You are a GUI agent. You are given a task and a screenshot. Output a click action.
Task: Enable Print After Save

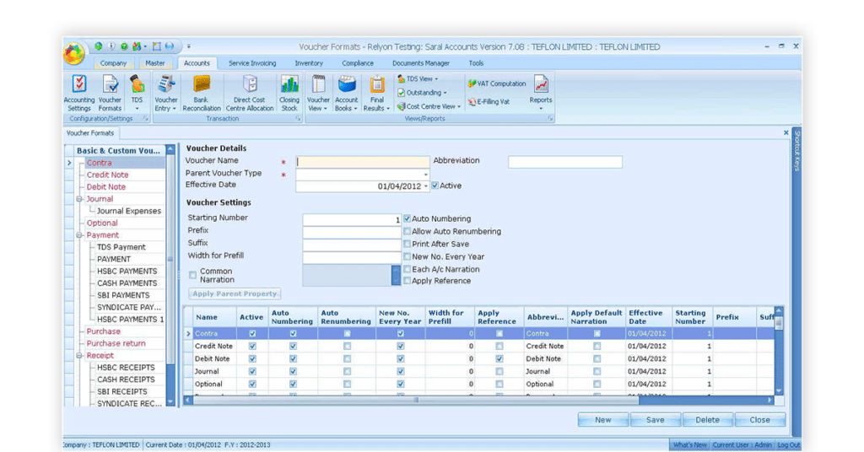coord(408,244)
